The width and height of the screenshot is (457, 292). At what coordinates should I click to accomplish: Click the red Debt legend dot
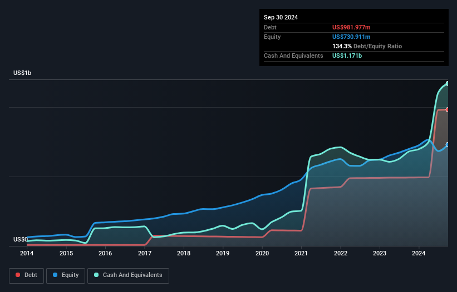pos(18,275)
